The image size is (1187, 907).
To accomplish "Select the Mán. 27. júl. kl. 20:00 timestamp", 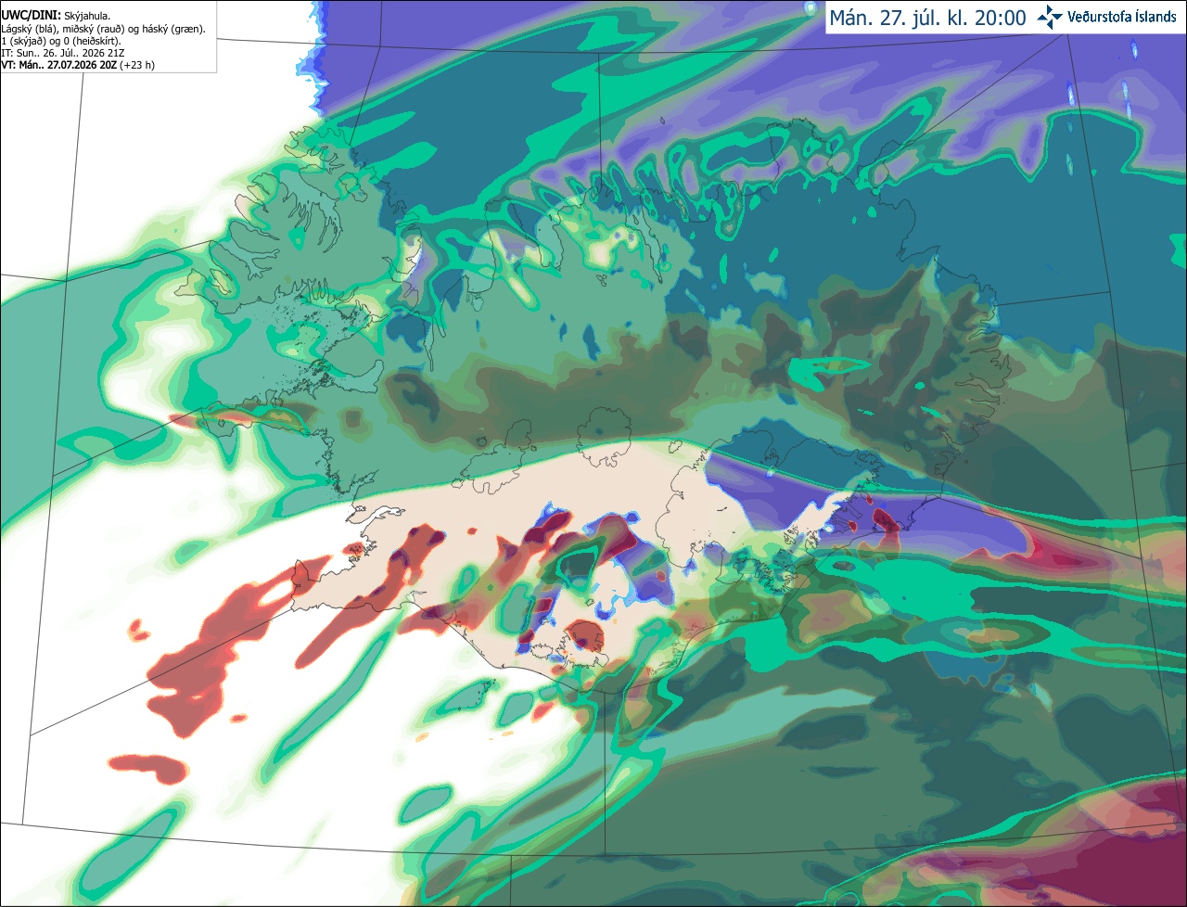I will point(927,18).
